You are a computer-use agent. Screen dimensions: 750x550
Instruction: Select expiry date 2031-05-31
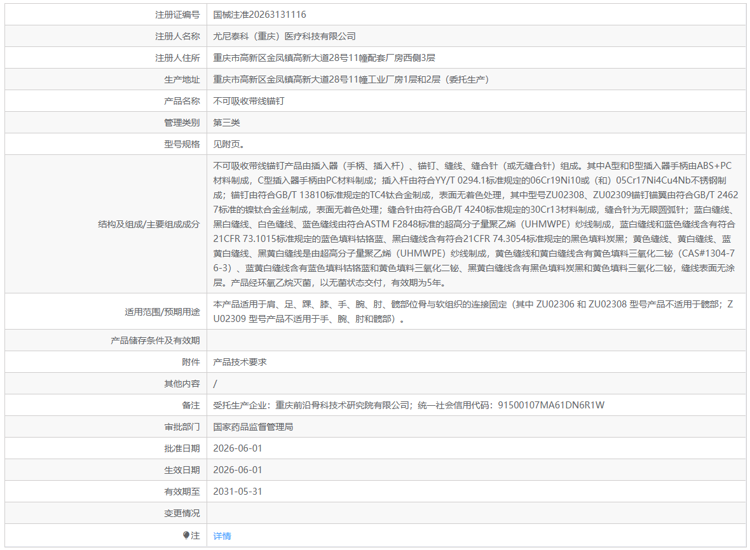click(238, 491)
